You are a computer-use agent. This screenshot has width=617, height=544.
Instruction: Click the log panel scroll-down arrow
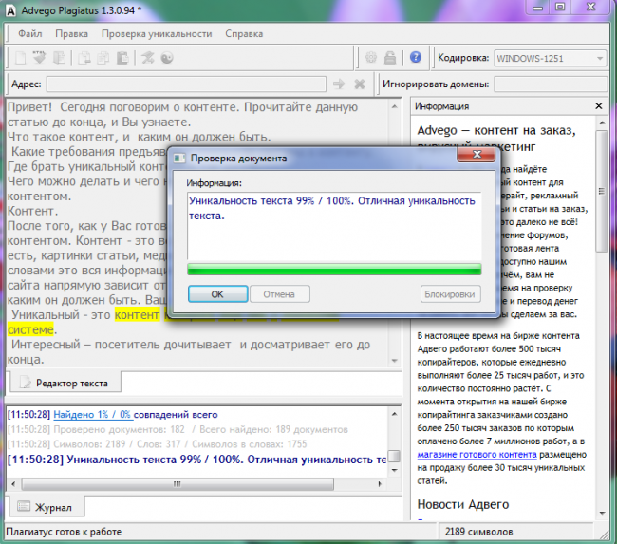coord(394,470)
